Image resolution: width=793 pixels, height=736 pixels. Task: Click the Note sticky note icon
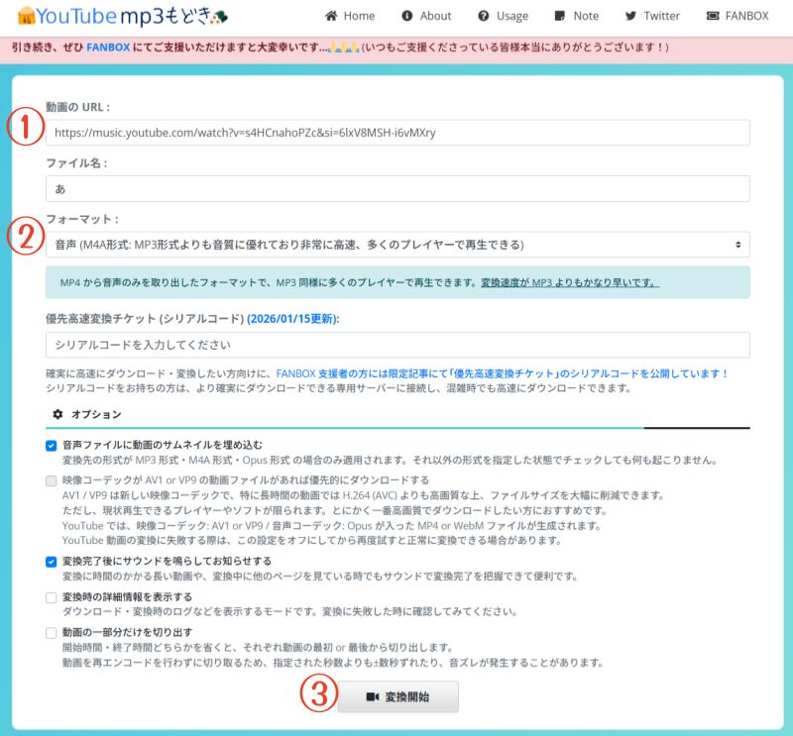pos(560,16)
